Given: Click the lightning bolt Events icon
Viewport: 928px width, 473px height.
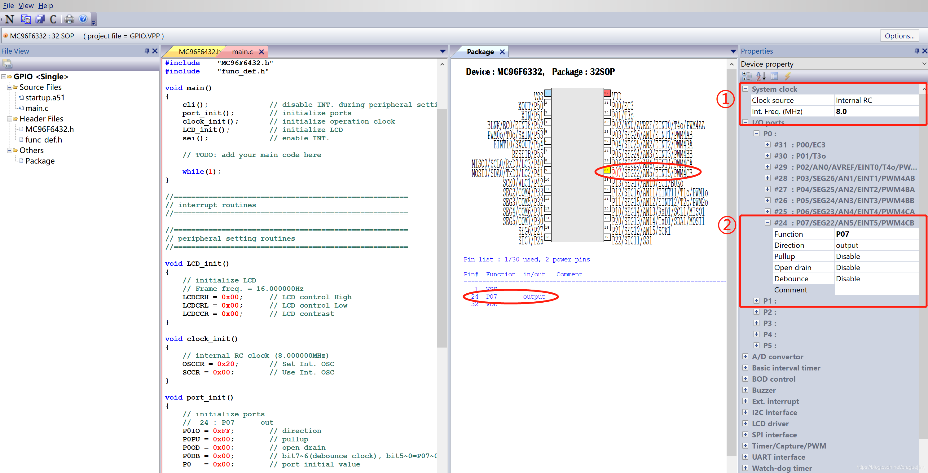Looking at the screenshot, I should [788, 76].
